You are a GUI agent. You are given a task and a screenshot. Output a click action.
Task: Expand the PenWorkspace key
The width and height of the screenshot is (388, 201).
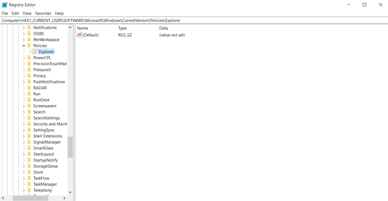coord(24,39)
